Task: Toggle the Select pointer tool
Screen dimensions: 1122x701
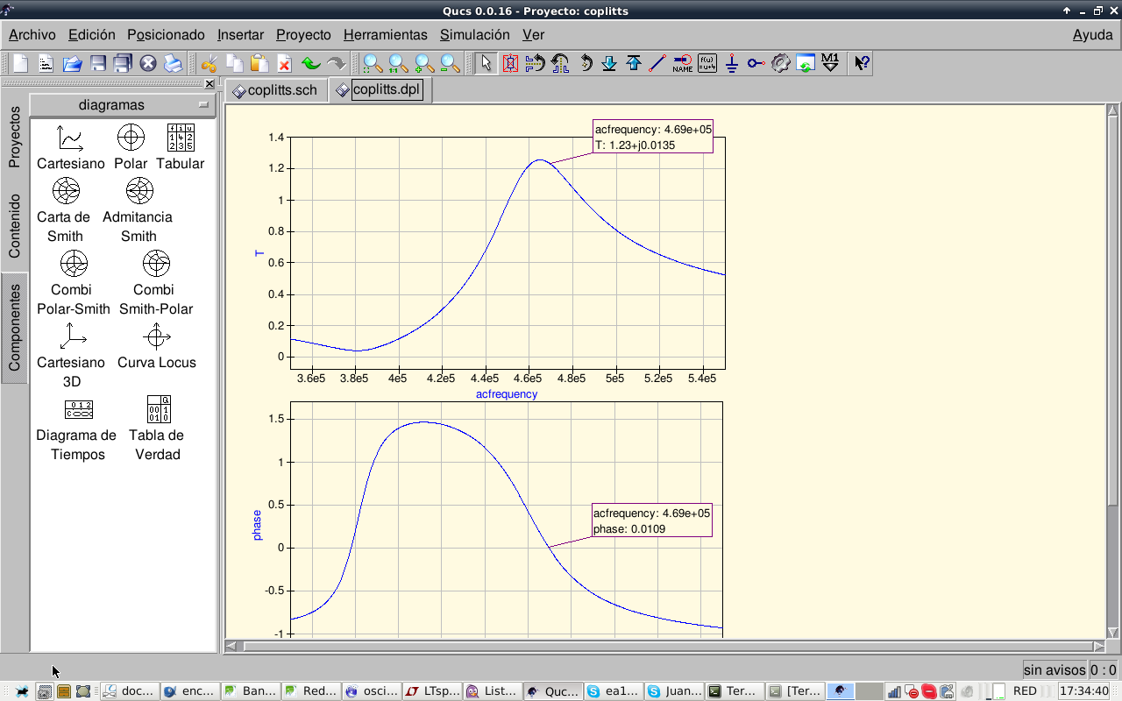Action: tap(486, 63)
